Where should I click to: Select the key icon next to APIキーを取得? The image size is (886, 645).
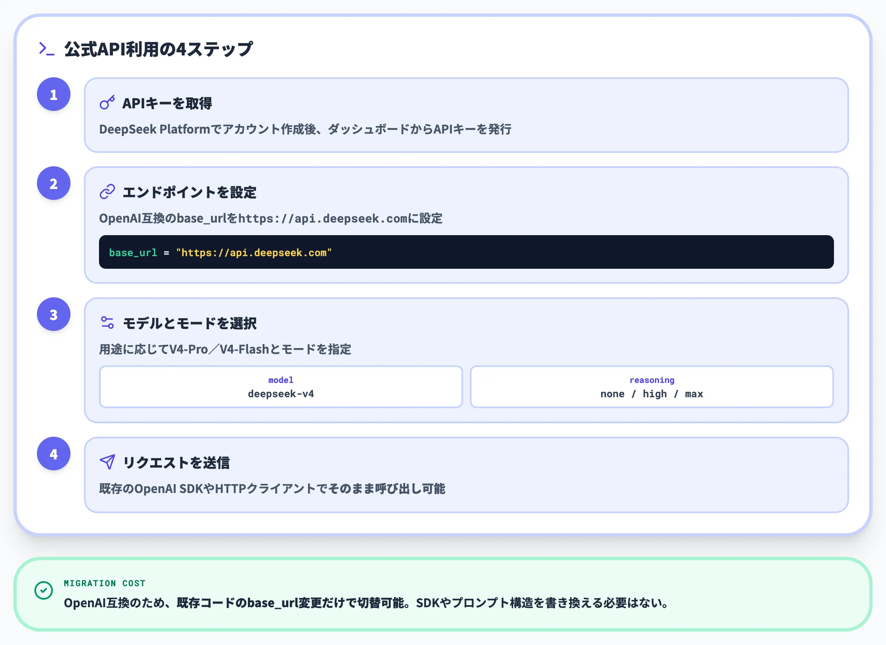[x=107, y=103]
